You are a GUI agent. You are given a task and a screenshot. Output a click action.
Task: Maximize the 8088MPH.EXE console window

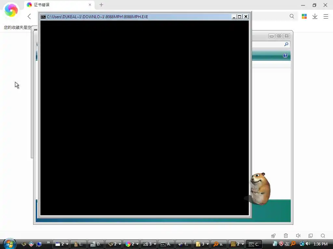[x=240, y=17]
